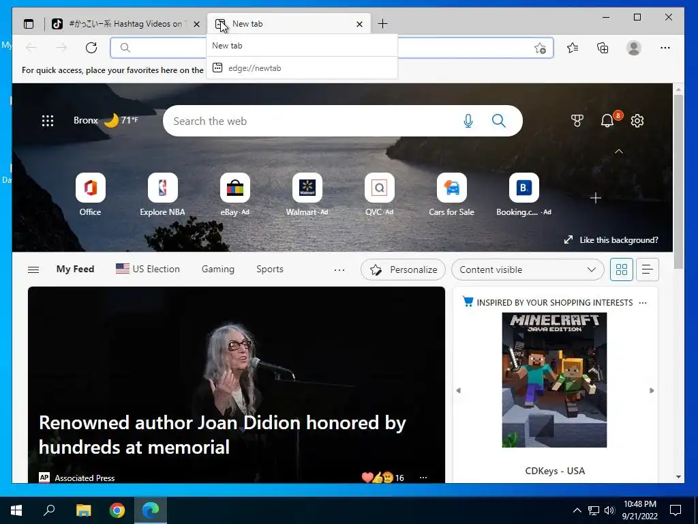Open Microsoft Rewards trophy icon
The image size is (698, 524).
pos(577,121)
